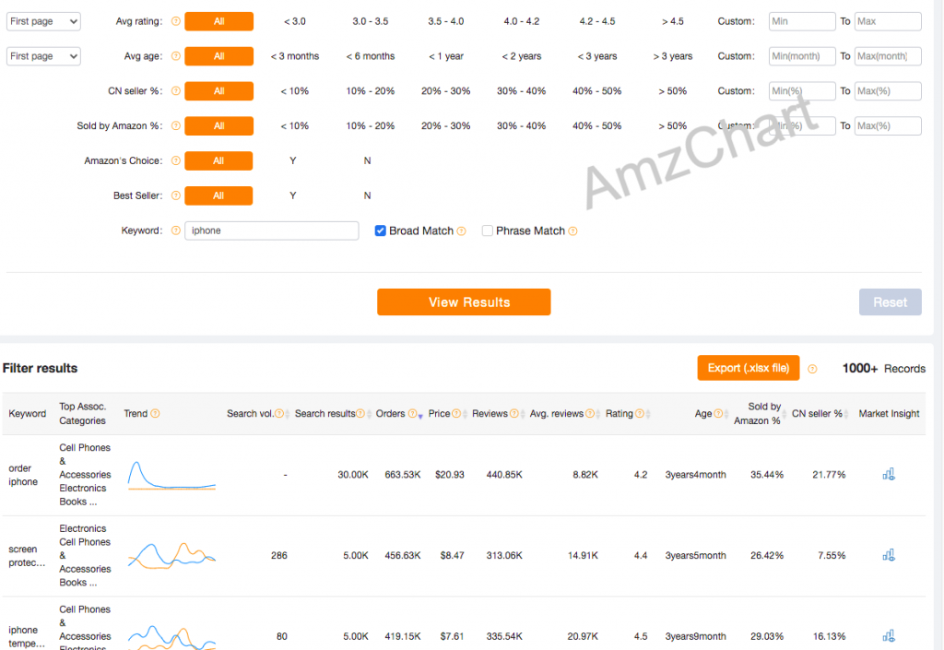The height and width of the screenshot is (650, 944).
Task: Export results as xlsx file
Action: (749, 368)
